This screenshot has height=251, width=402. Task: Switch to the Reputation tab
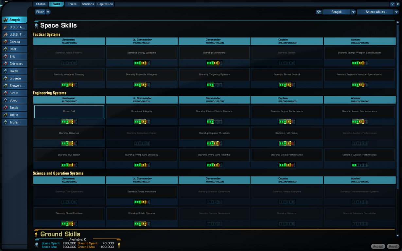click(x=105, y=4)
